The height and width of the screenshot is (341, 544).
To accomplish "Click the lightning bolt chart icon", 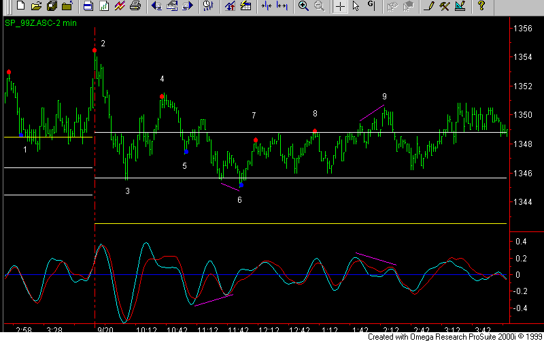I will [120, 6].
